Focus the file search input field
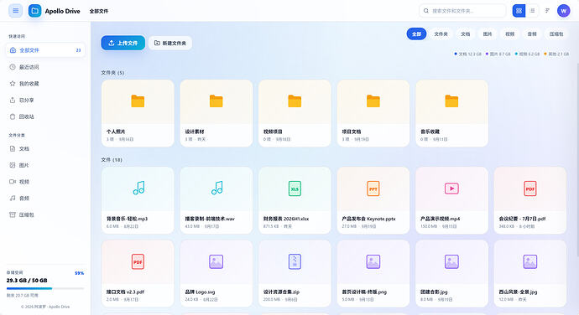 (x=462, y=11)
